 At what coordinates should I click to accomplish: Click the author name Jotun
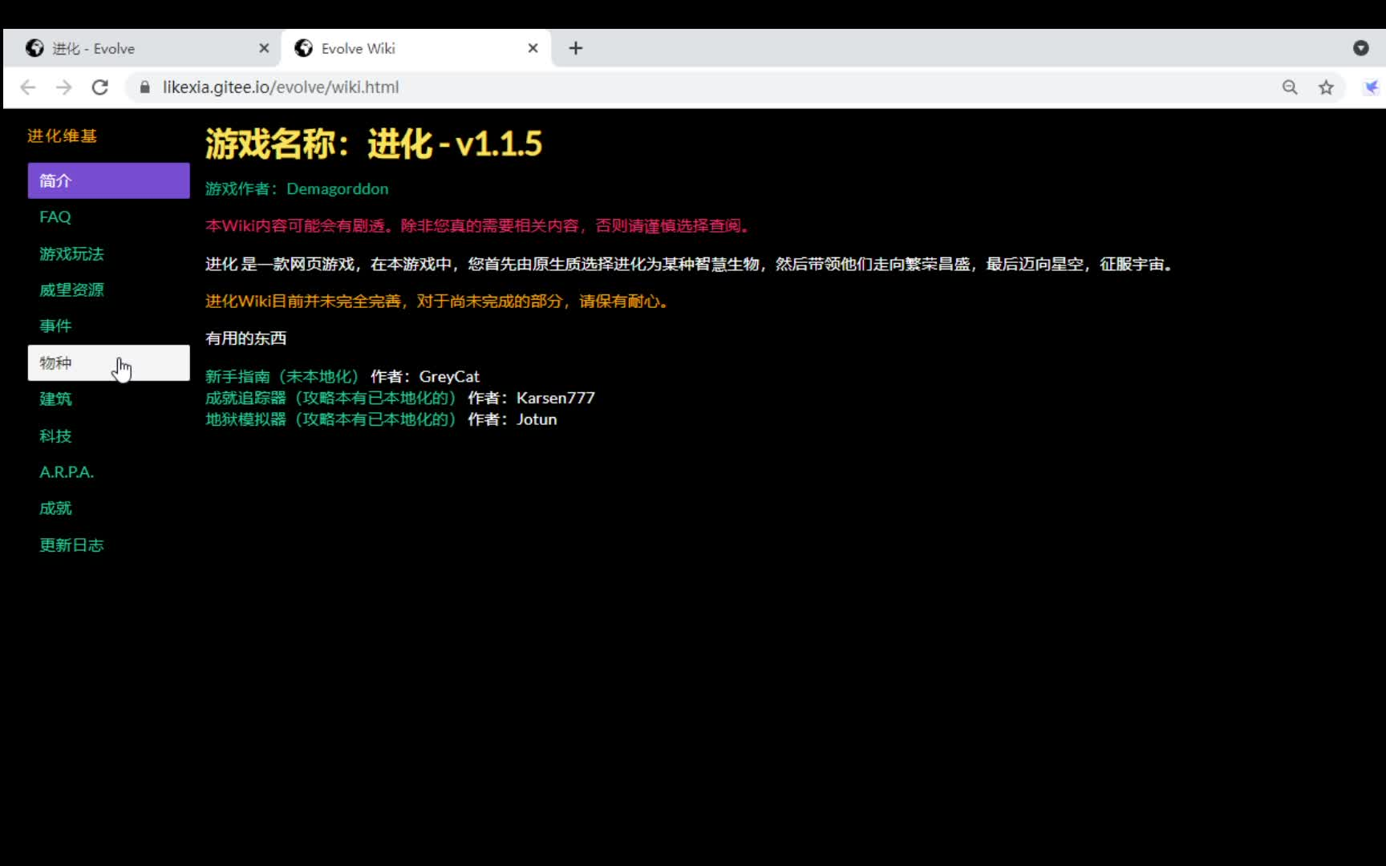click(537, 419)
